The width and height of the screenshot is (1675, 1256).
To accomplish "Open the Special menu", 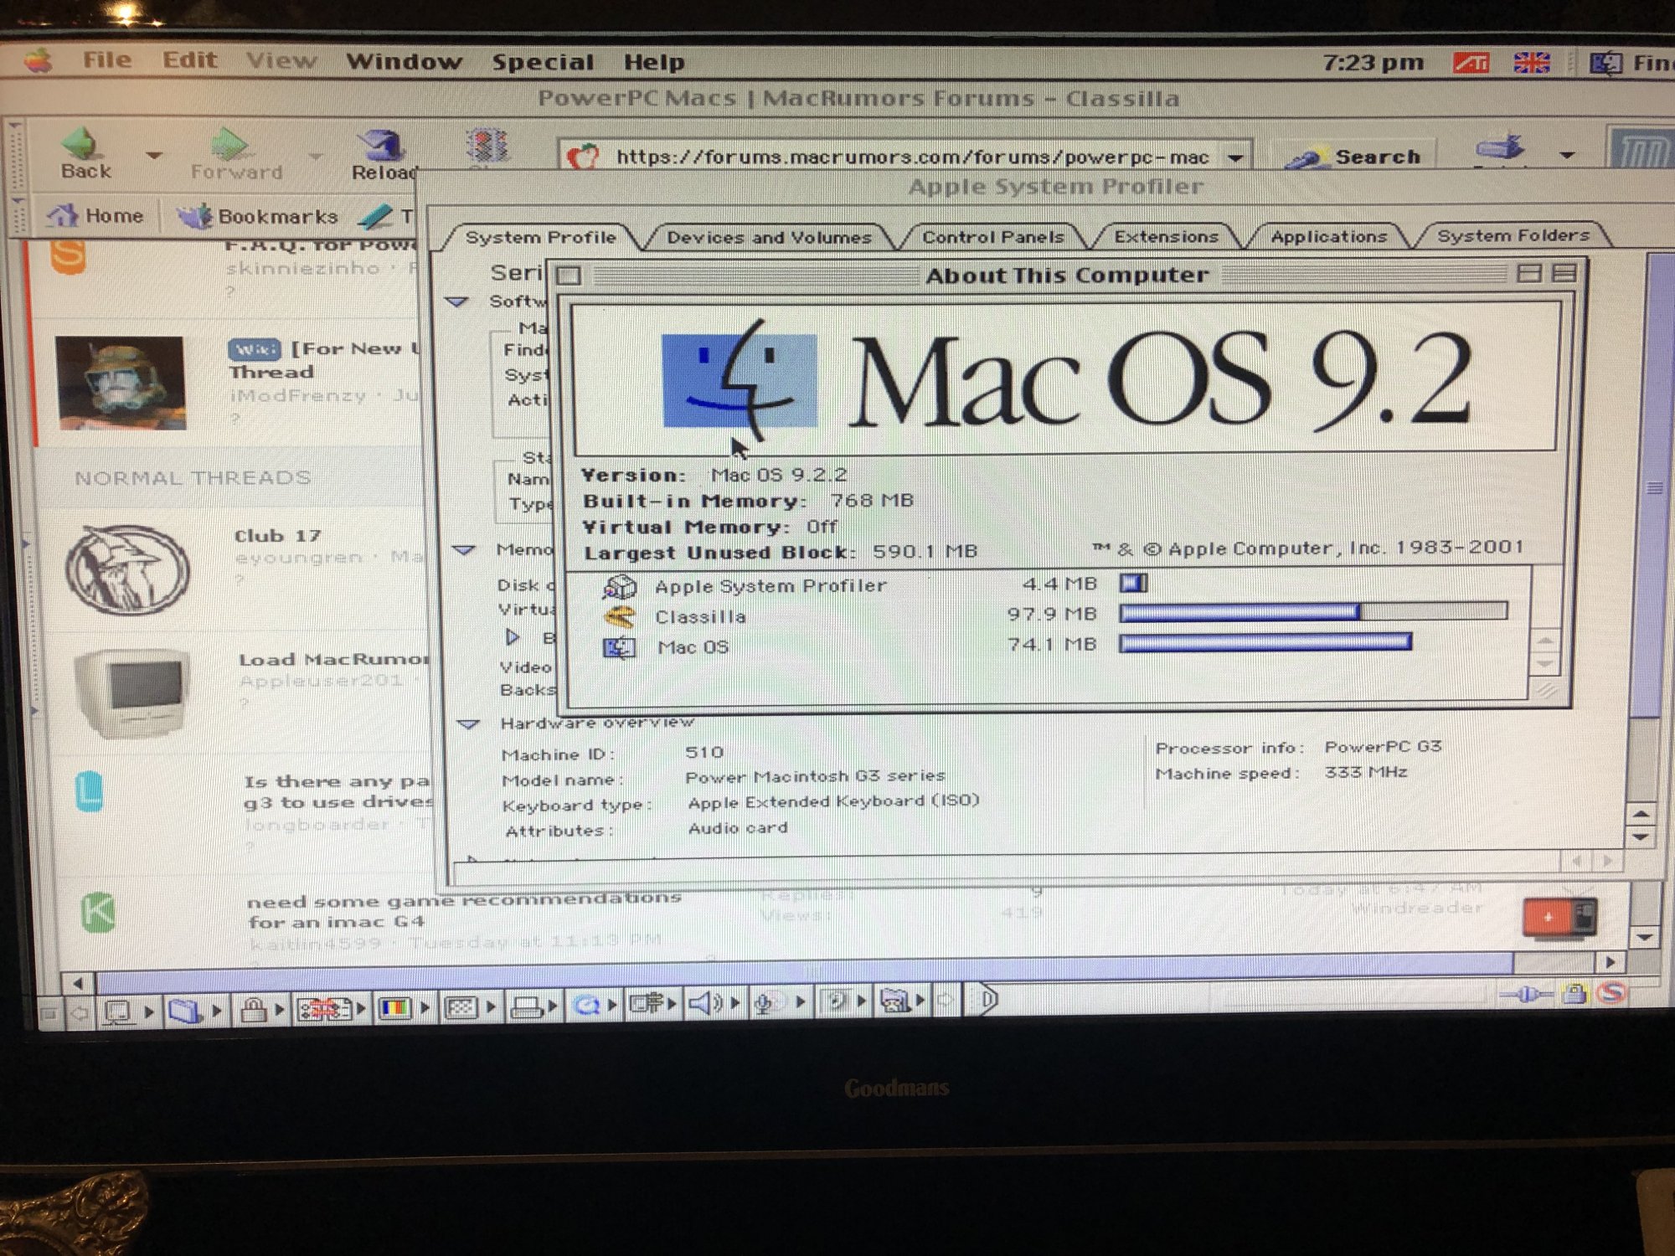I will tap(543, 62).
